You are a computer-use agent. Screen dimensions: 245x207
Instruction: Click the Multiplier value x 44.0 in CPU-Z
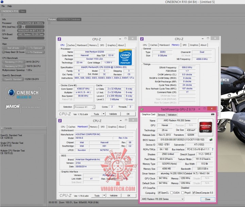point(83,92)
